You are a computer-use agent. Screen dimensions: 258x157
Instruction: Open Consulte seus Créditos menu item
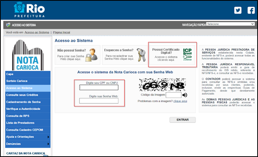pos(28,95)
